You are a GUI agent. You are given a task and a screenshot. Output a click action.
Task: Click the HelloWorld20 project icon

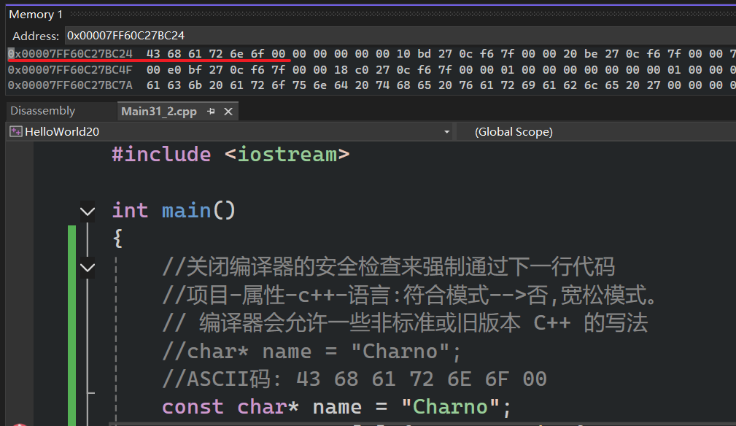(15, 131)
